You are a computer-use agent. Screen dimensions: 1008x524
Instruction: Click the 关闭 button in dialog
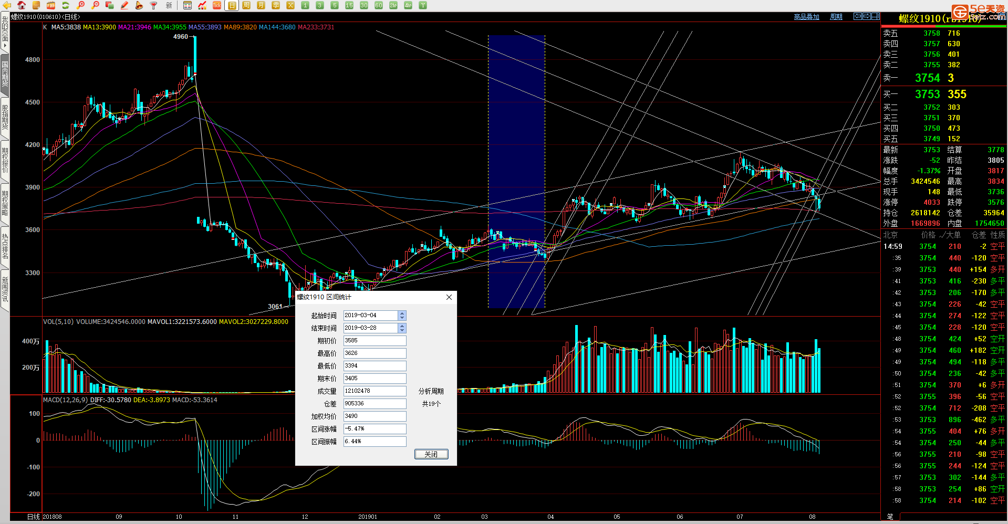(x=431, y=454)
